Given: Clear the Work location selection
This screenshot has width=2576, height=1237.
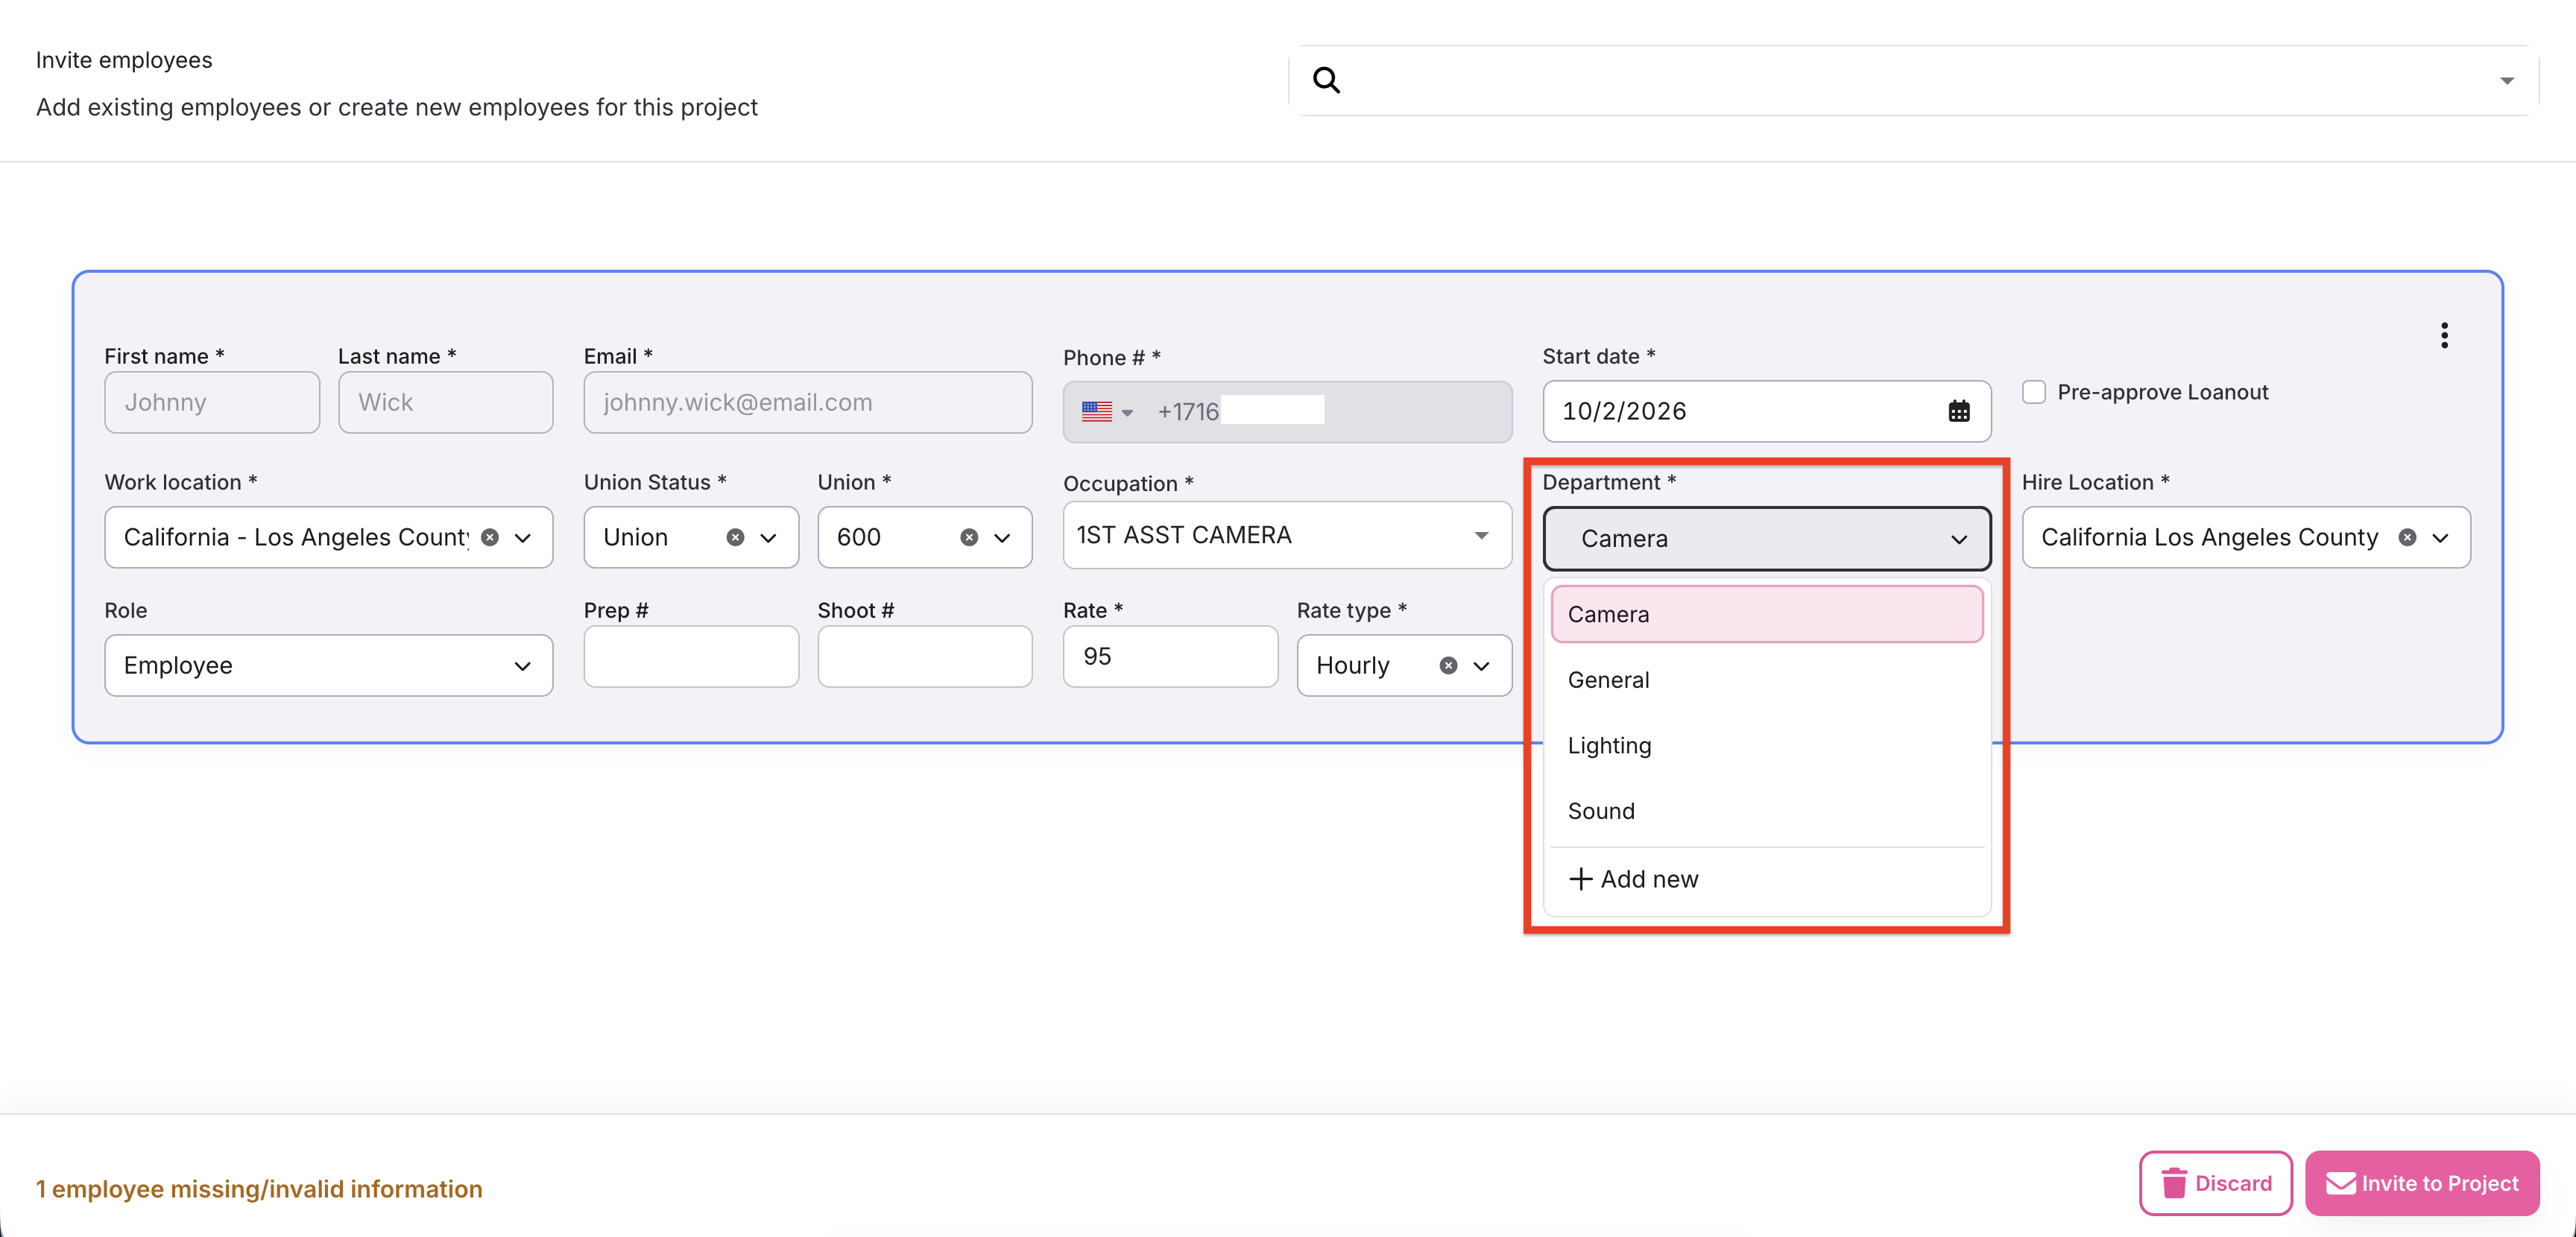Looking at the screenshot, I should tap(490, 537).
